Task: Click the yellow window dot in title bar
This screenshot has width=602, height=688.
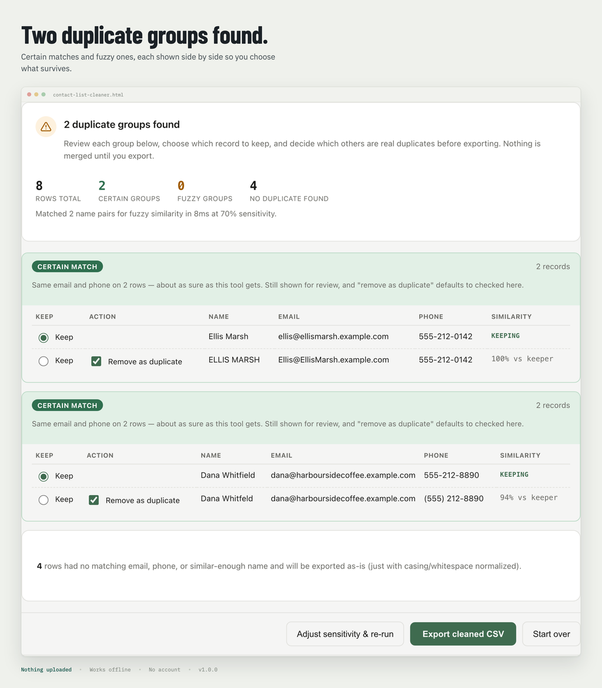Action: point(36,94)
